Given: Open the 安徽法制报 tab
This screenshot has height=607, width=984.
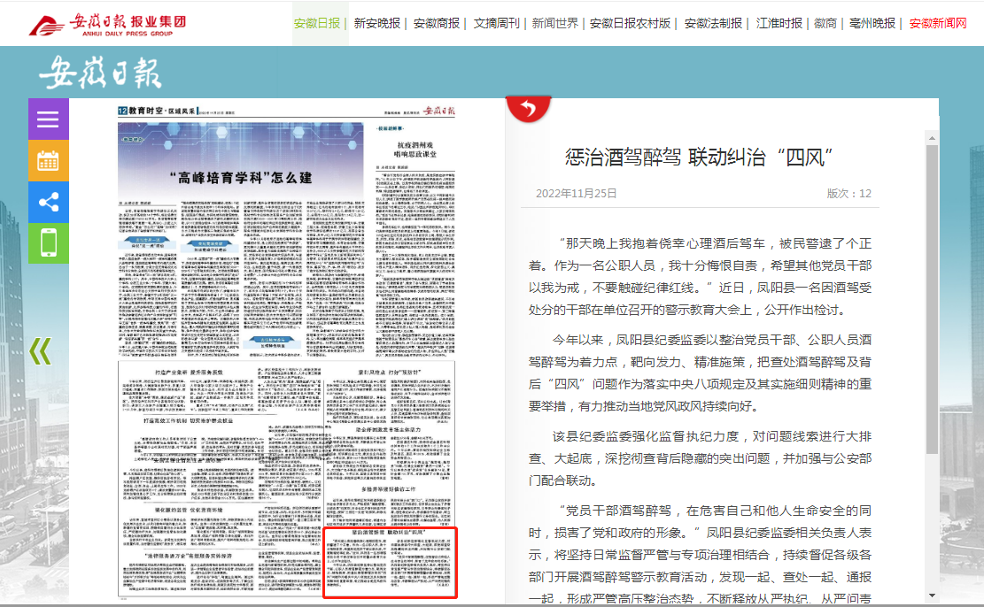Looking at the screenshot, I should click(713, 23).
